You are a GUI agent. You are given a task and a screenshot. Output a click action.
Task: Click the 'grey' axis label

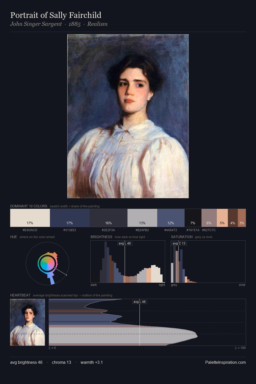point(174,285)
